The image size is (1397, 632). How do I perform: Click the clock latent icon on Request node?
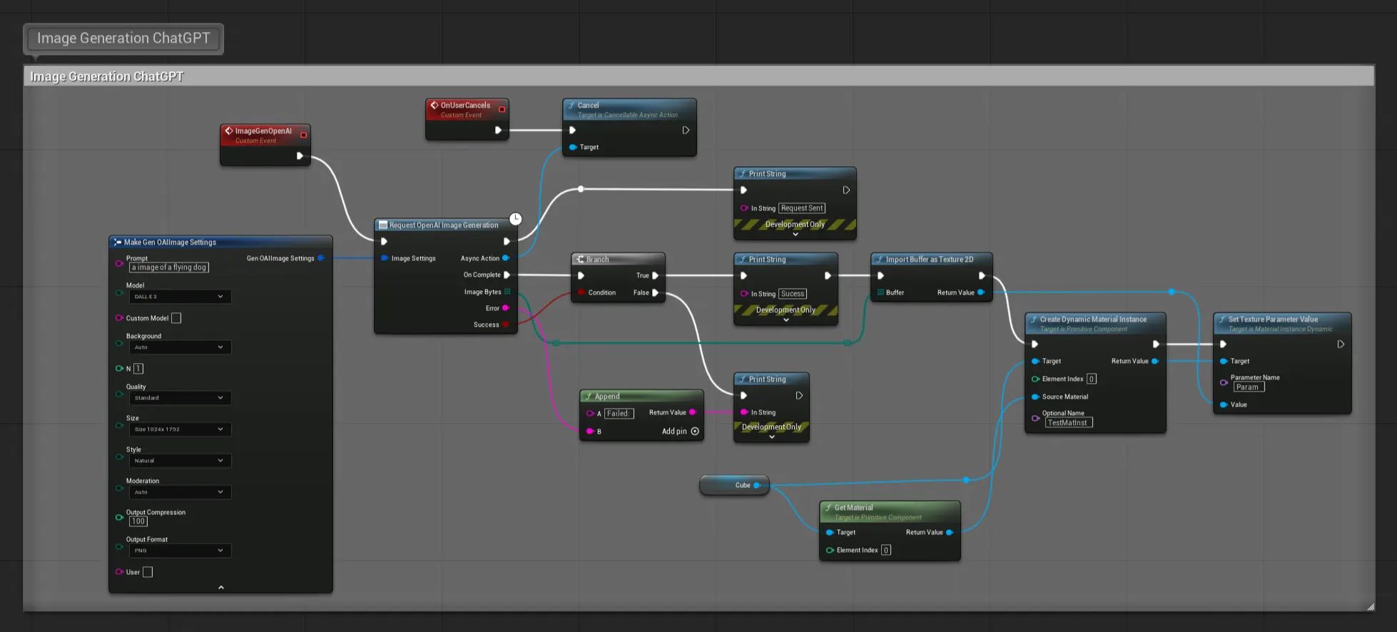pyautogui.click(x=515, y=219)
